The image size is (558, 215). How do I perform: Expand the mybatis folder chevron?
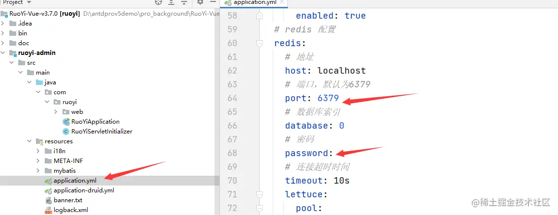pyautogui.click(x=39, y=171)
